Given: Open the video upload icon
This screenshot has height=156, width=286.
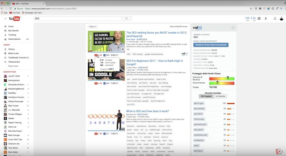Looking at the screenshot, I should point(266,19).
